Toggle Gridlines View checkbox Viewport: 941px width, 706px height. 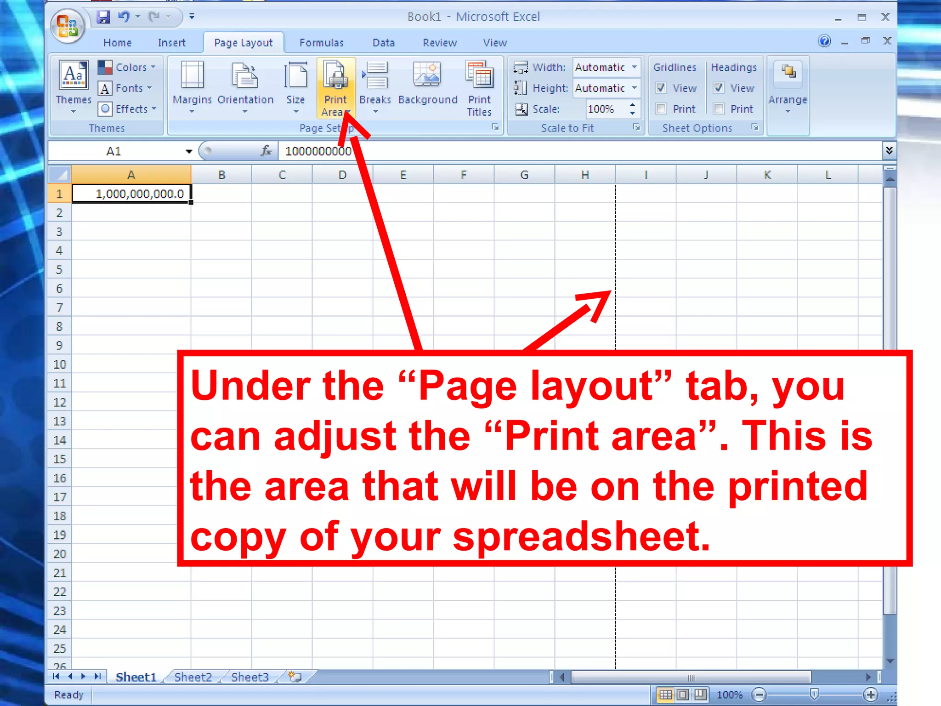pos(661,88)
